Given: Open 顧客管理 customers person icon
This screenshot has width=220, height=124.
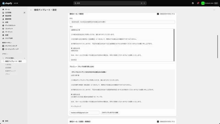Looking at the screenshot, I should (x=3, y=19).
